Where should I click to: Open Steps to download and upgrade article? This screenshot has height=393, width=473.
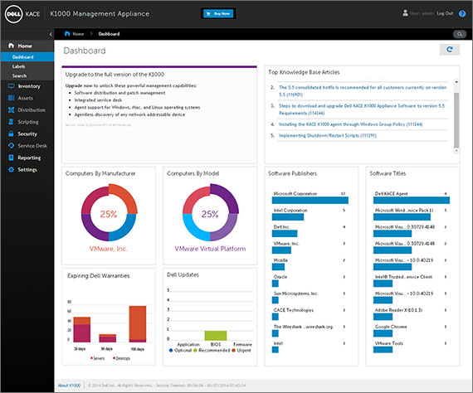[x=362, y=109]
